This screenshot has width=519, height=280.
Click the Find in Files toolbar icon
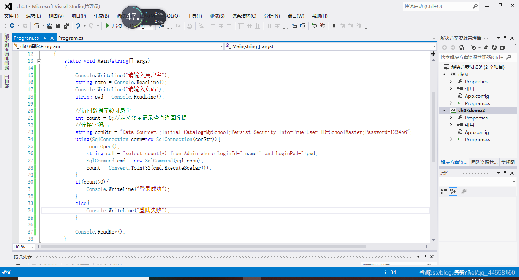tap(161, 26)
